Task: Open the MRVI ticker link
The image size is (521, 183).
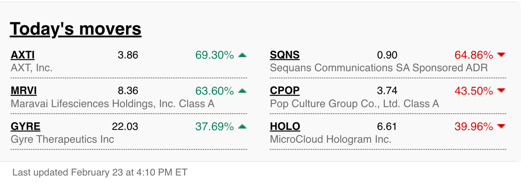Action: pos(24,91)
